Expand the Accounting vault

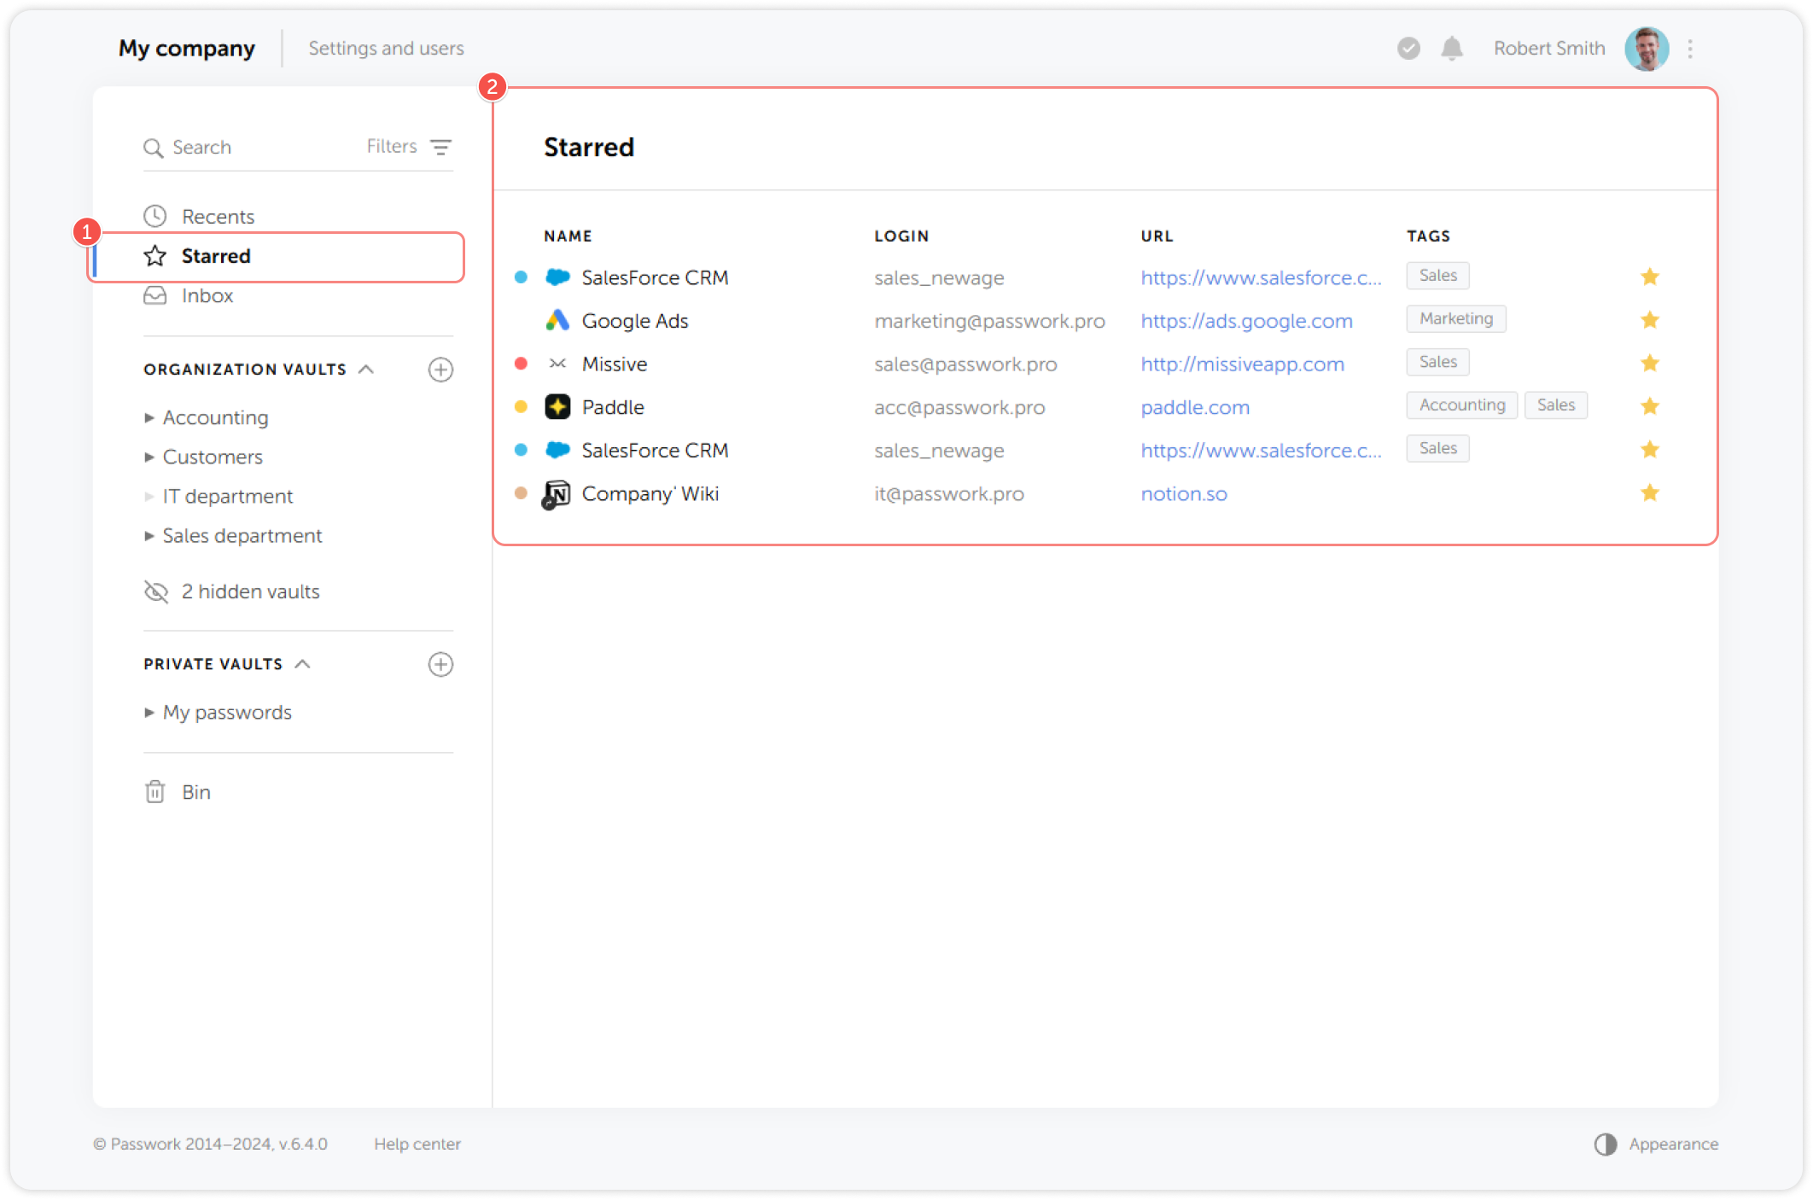pos(149,417)
